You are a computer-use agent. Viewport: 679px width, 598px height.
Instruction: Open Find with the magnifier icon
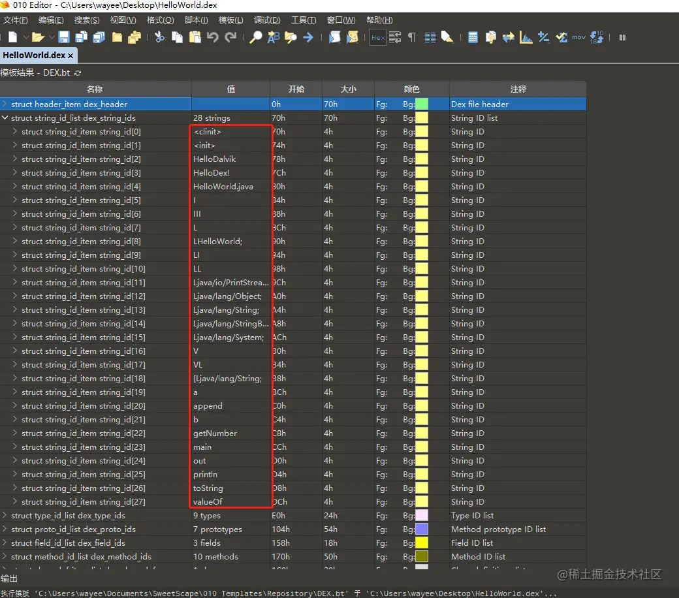coord(255,38)
